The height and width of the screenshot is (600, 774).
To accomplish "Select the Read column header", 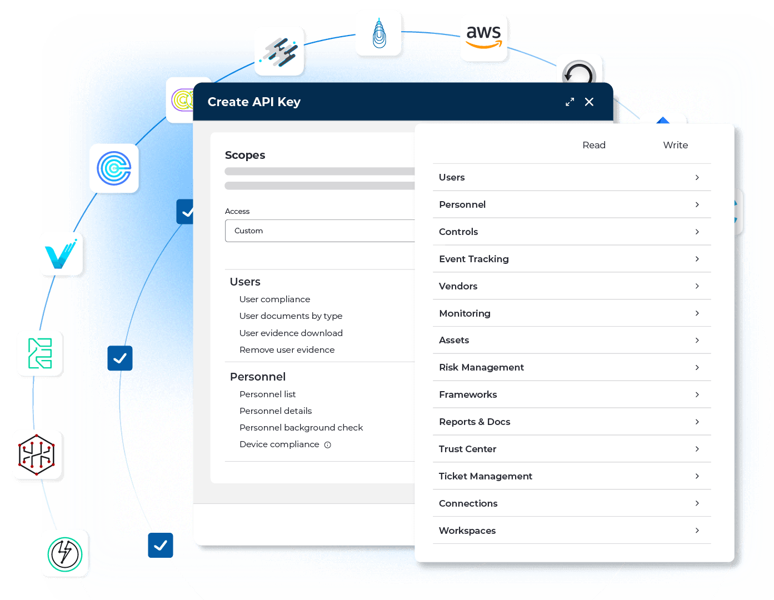I will pyautogui.click(x=593, y=145).
